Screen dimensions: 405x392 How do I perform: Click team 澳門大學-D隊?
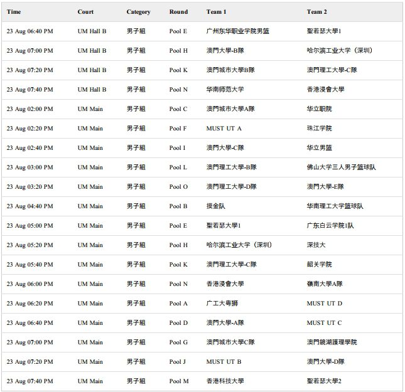point(326,361)
